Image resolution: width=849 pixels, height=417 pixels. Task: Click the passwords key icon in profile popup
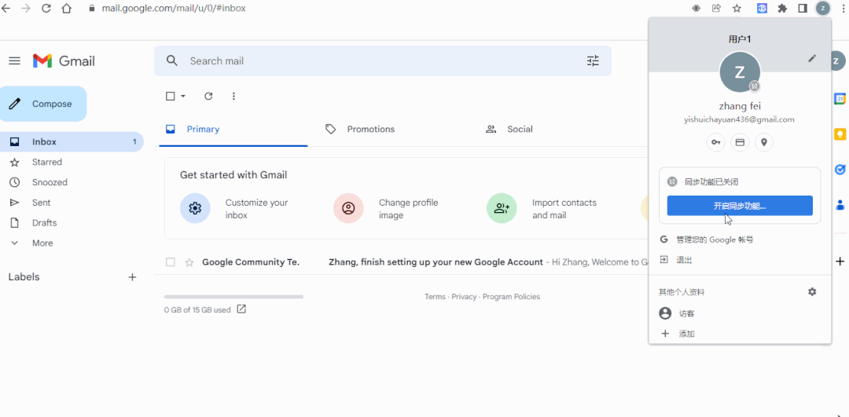coord(715,142)
